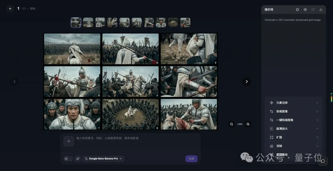Download the image using the download icon
This screenshot has width=333, height=171.
pyautogui.click(x=321, y=10)
